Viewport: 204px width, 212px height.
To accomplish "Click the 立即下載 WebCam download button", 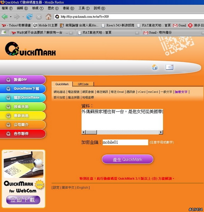I will (23, 200).
